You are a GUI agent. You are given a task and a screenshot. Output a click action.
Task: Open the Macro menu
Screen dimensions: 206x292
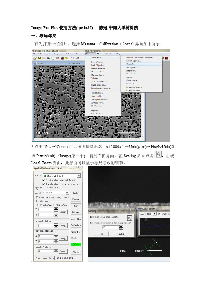[x=100, y=54]
